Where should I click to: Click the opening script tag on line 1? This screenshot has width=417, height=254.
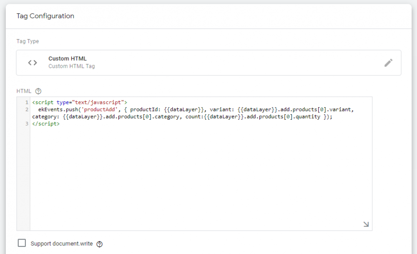[80, 103]
